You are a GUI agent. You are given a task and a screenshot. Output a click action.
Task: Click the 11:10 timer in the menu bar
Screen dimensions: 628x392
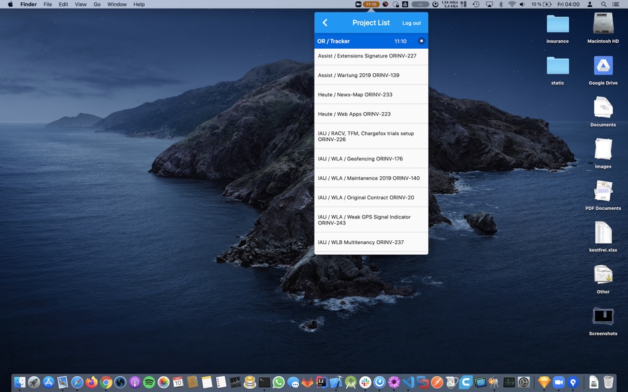tap(371, 5)
